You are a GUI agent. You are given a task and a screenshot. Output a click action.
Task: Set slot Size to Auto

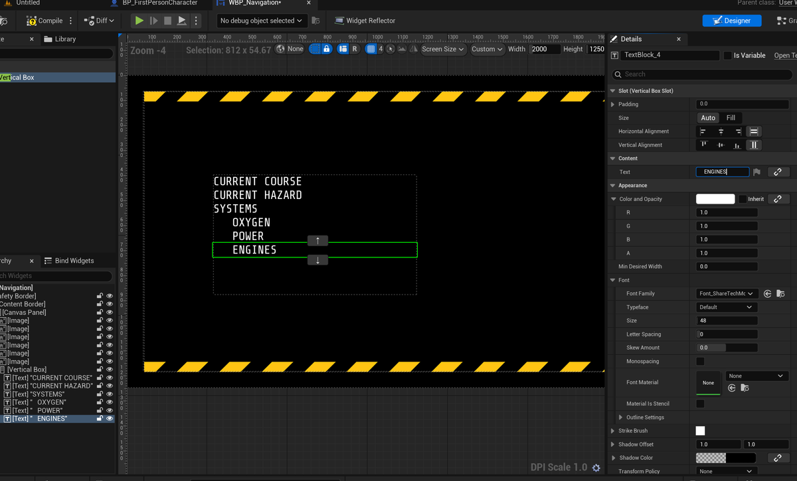pos(708,118)
